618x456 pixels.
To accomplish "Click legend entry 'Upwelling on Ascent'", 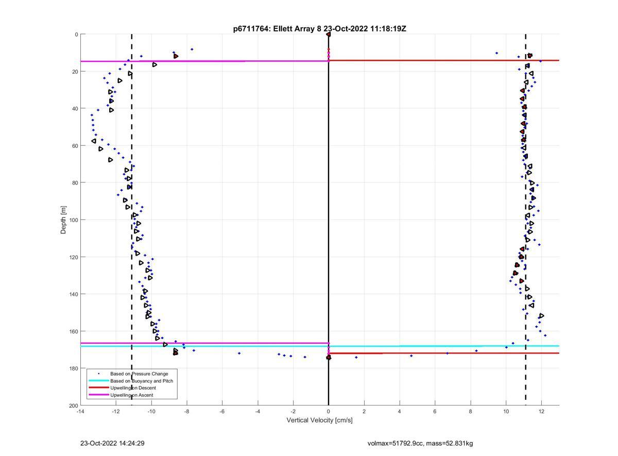I will tap(131, 395).
